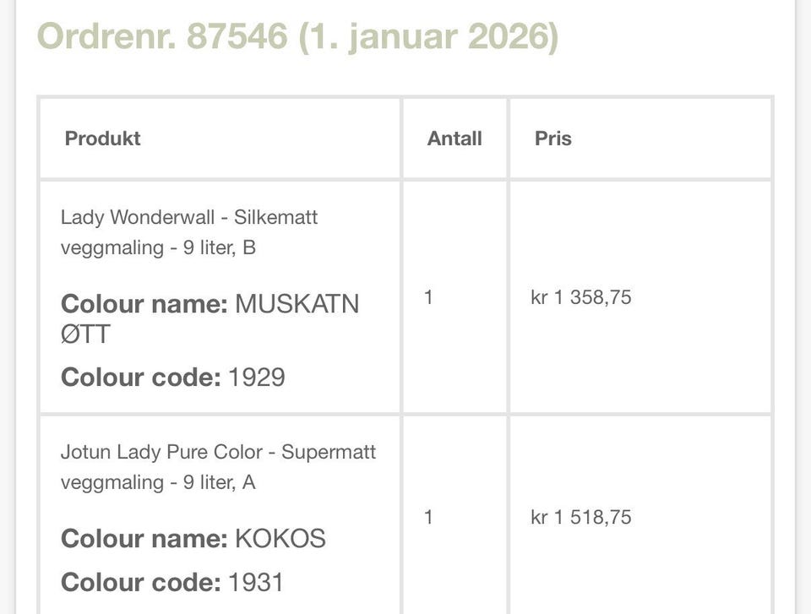
Task: Click the Colour code label above 1929
Action: [x=140, y=377]
